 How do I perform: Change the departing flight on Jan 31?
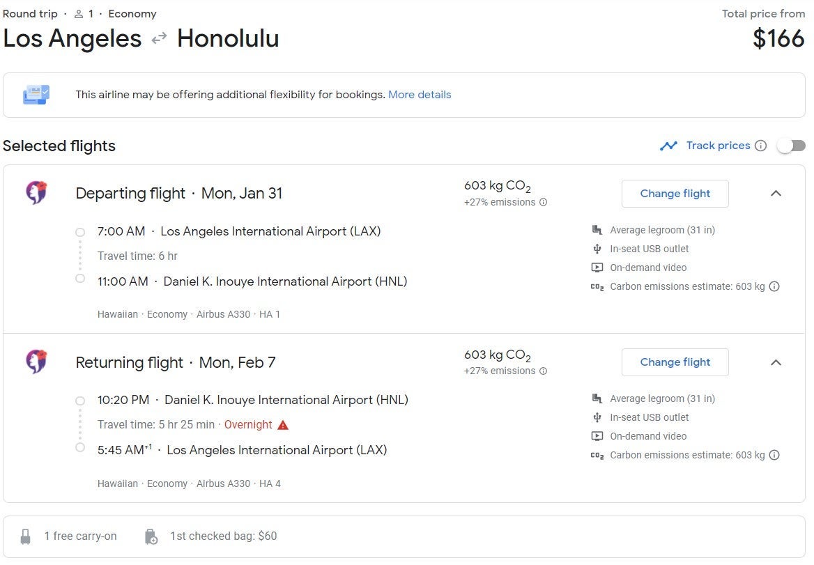tap(675, 194)
